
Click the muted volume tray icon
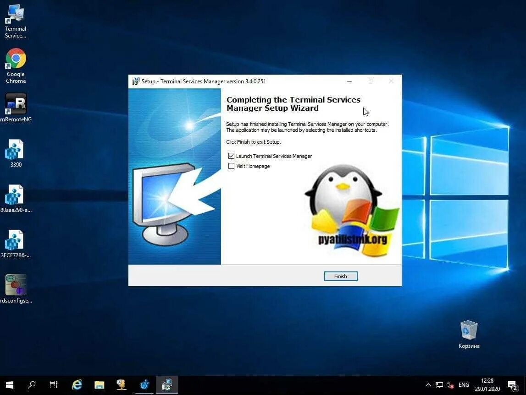pyautogui.click(x=450, y=385)
